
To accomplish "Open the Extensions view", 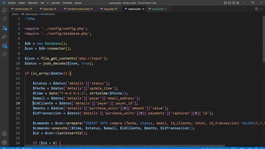I will [x=5, y=46].
